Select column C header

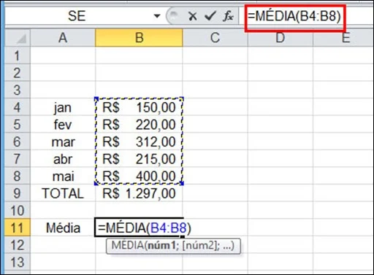point(215,38)
